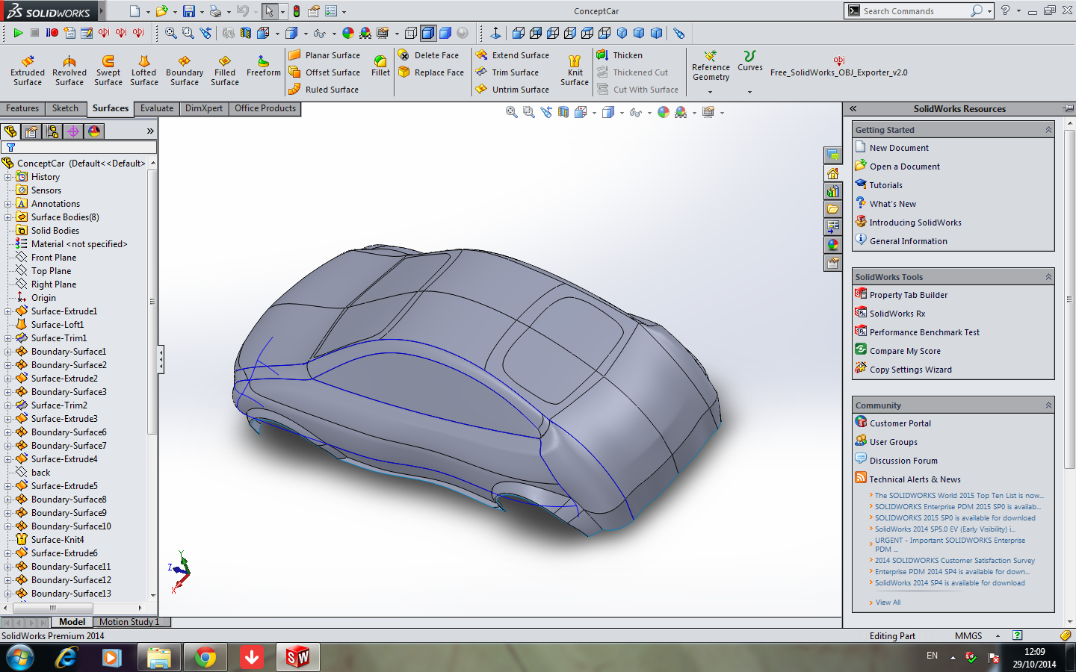Expand the Boundary-Surface1 feature node

click(x=8, y=352)
